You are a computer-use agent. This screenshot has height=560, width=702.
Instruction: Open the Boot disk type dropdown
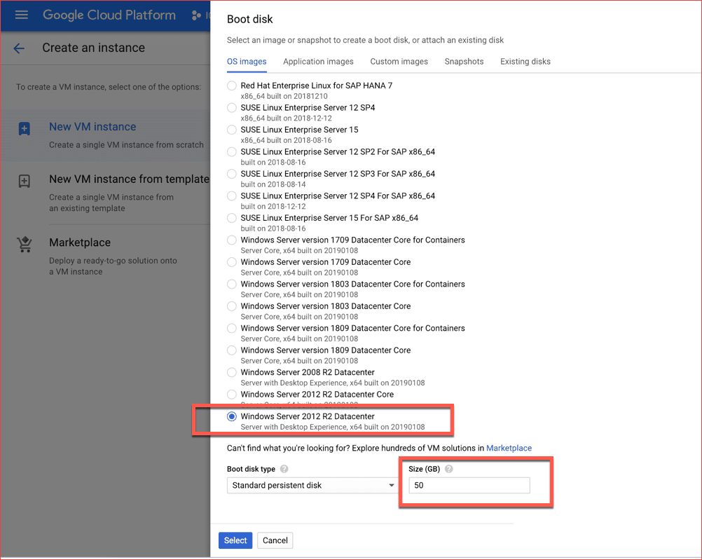click(312, 485)
